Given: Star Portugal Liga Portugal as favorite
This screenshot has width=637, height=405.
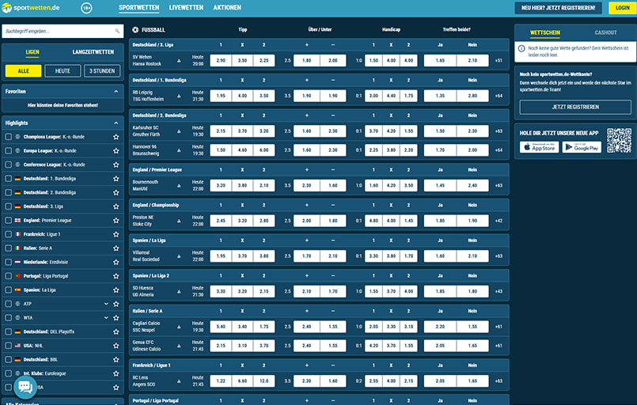Looking at the screenshot, I should point(116,276).
